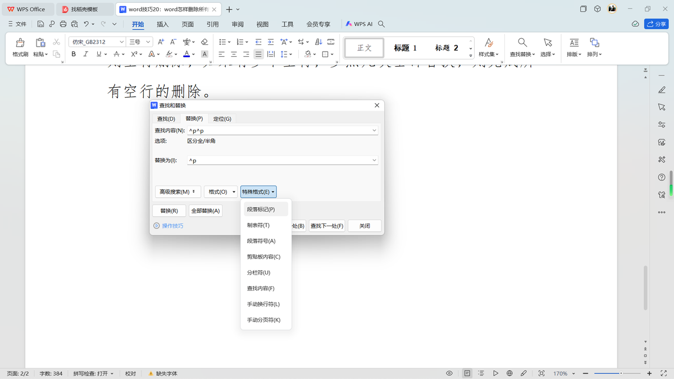Click the 分享 share button

(656, 24)
